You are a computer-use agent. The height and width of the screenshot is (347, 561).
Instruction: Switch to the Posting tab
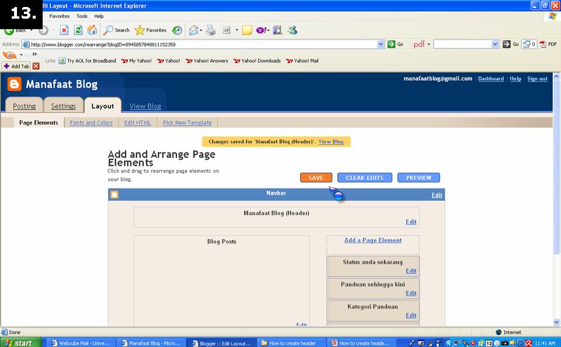click(x=25, y=106)
